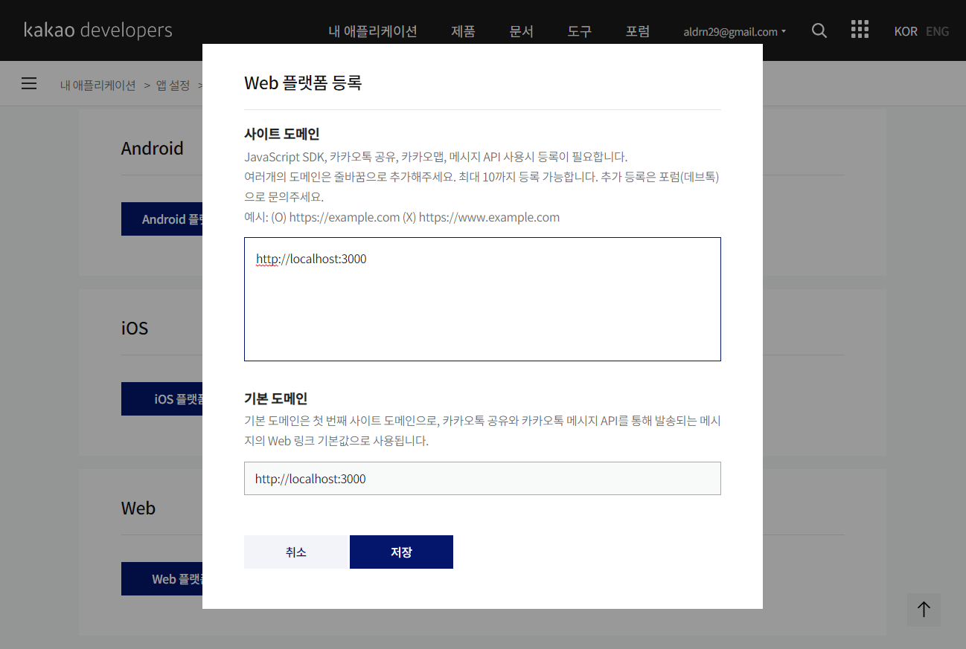Click the 기본 도메인 input field
Viewport: 966px width, 649px height.
pos(482,478)
